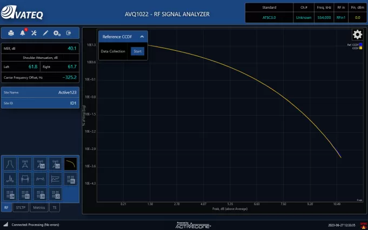This screenshot has width=368, height=230.
Task: Click the pencil edit icon
Action: coord(45,33)
